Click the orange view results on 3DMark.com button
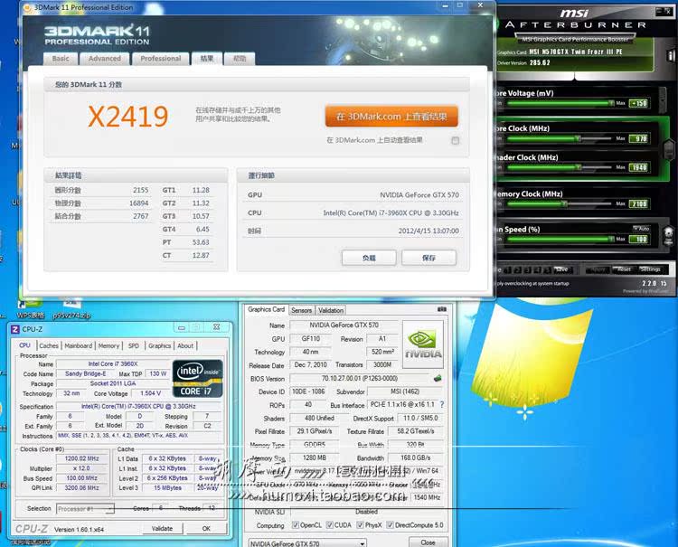This screenshot has height=547, width=678. point(391,117)
